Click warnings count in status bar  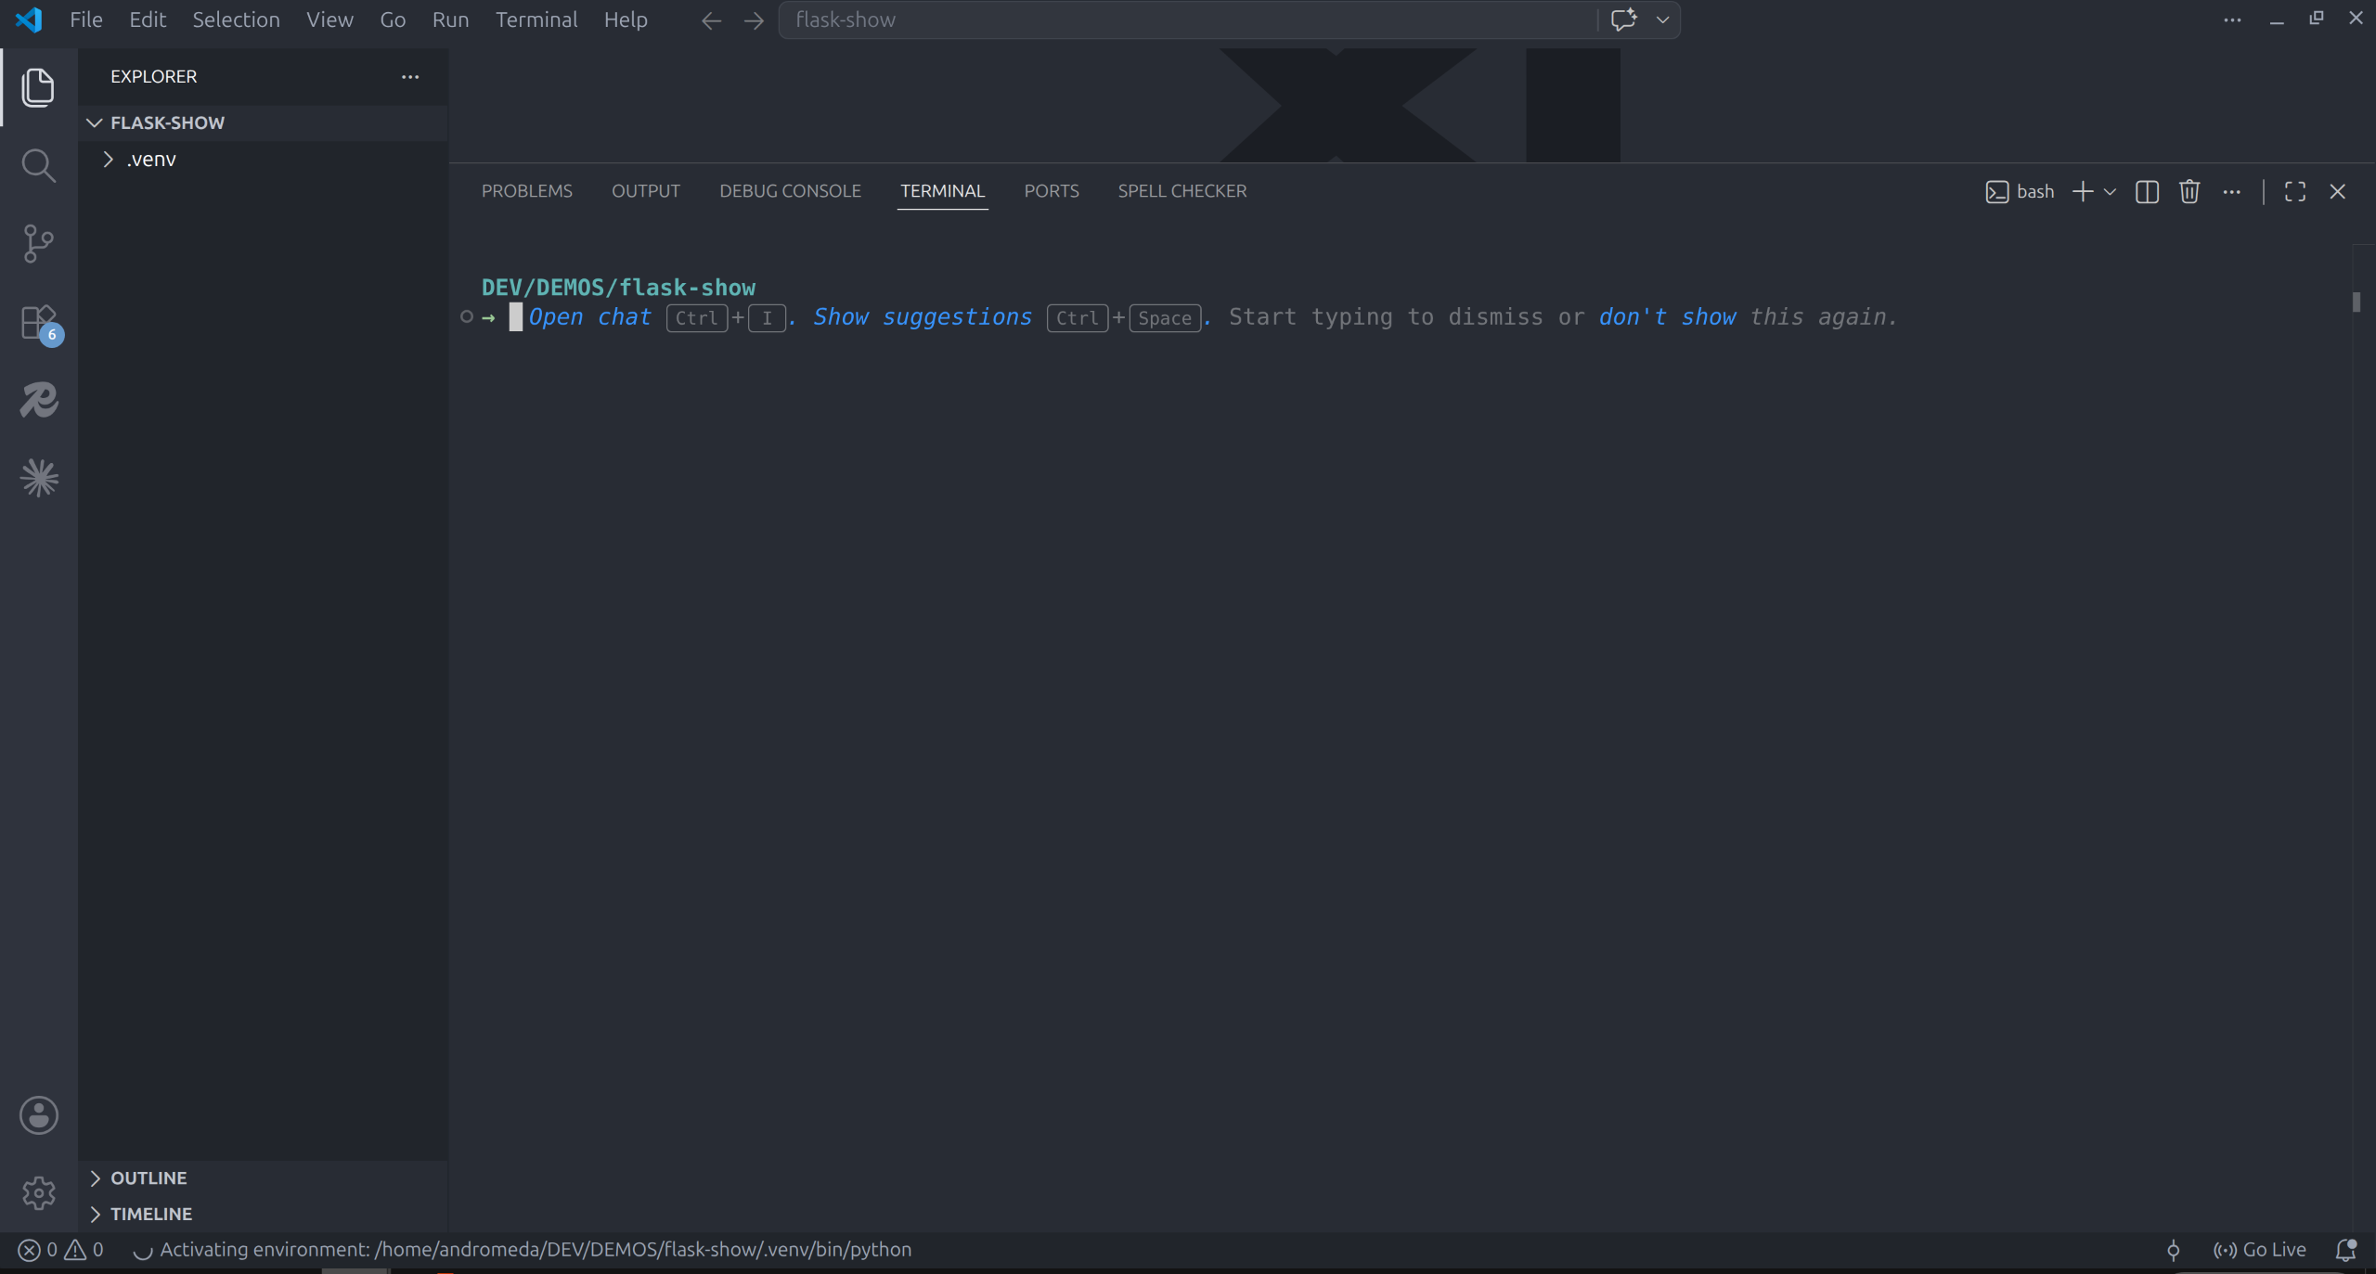pos(84,1250)
